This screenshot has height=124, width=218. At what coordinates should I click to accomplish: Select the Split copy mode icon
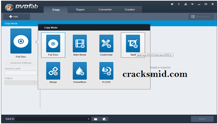click(x=133, y=44)
